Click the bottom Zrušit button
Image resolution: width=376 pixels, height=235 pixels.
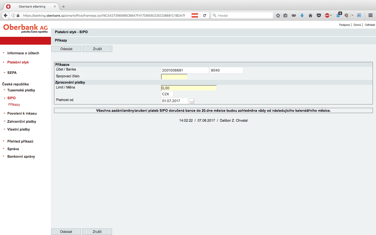coord(97,232)
